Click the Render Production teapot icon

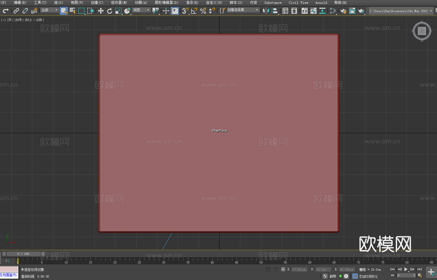361,11
